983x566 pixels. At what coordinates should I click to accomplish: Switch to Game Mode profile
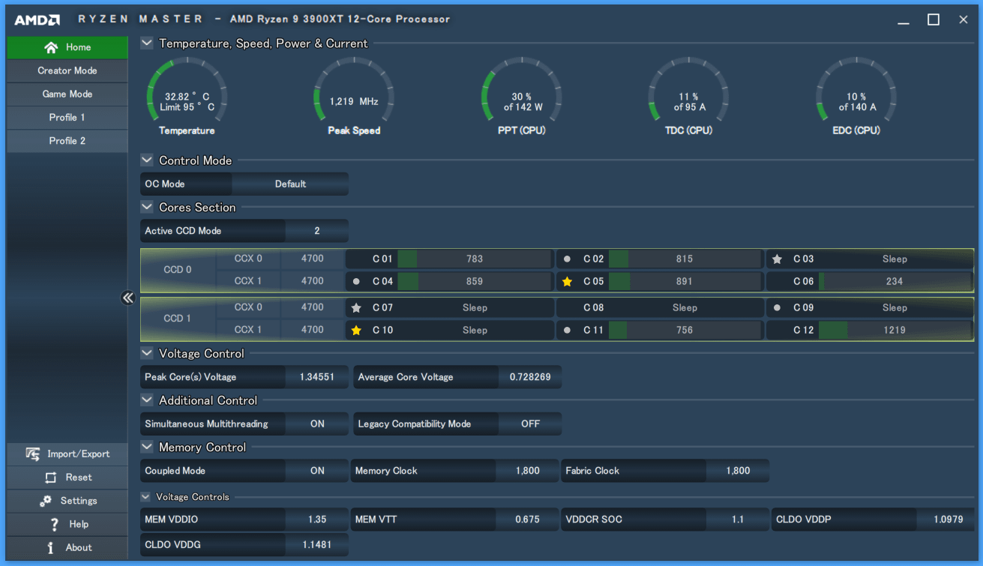(67, 94)
